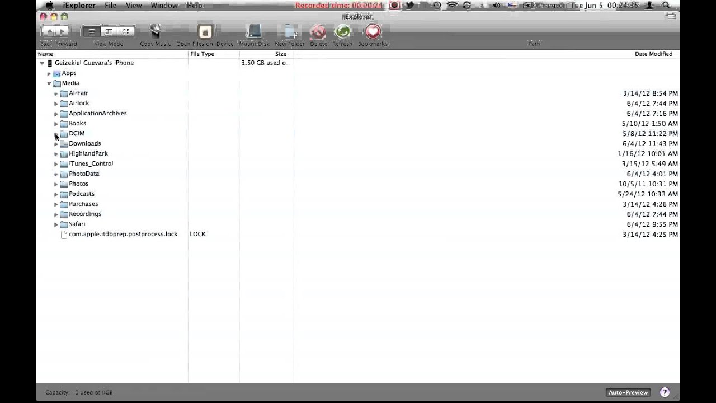Screen dimensions: 716x403
Task: Open the Help menu
Action: tap(194, 5)
